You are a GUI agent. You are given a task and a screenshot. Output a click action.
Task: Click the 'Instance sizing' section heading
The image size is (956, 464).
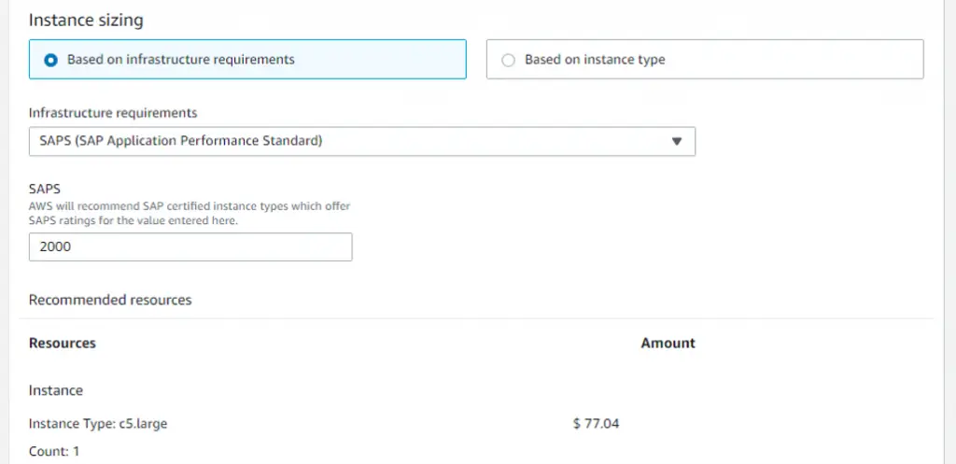[x=86, y=21]
